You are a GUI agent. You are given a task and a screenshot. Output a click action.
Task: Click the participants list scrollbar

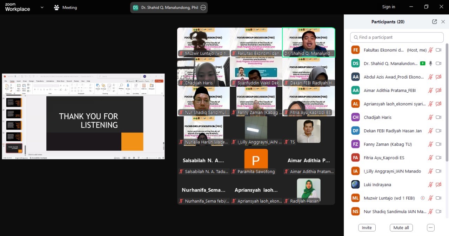click(447, 105)
